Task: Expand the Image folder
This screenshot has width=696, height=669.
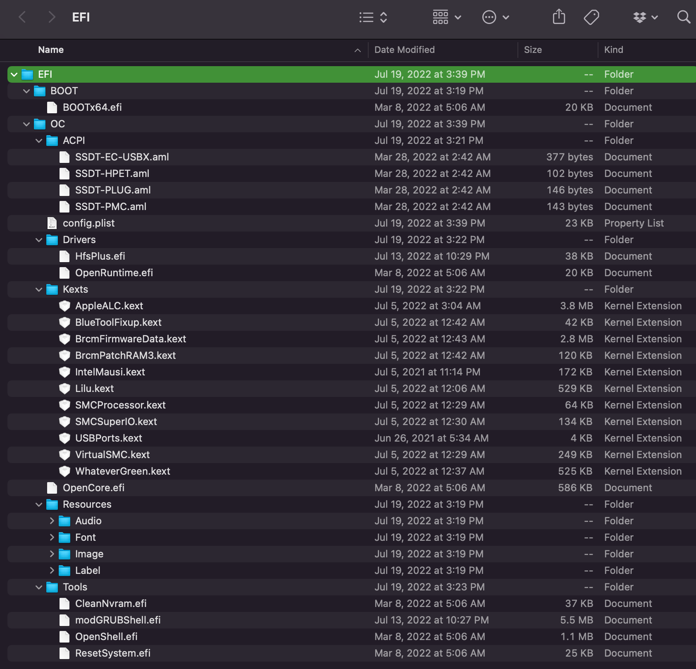Action: (x=52, y=554)
